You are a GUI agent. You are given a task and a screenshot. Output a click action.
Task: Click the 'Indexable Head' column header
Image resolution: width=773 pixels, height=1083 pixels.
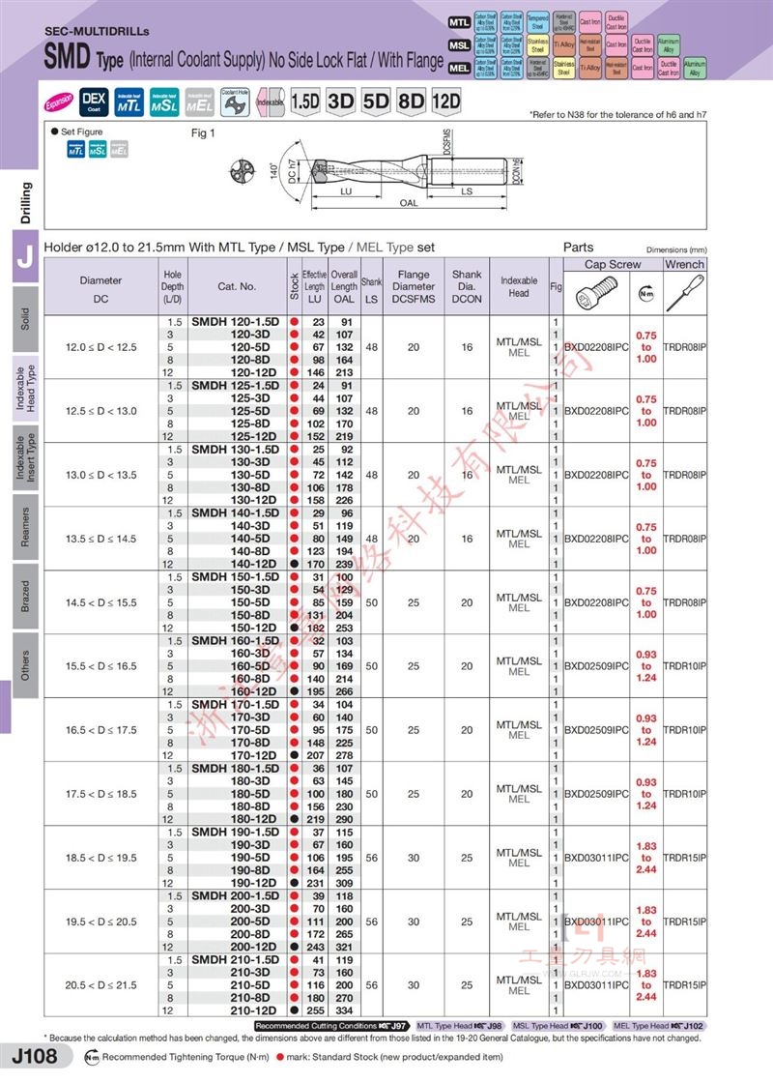[x=519, y=286]
